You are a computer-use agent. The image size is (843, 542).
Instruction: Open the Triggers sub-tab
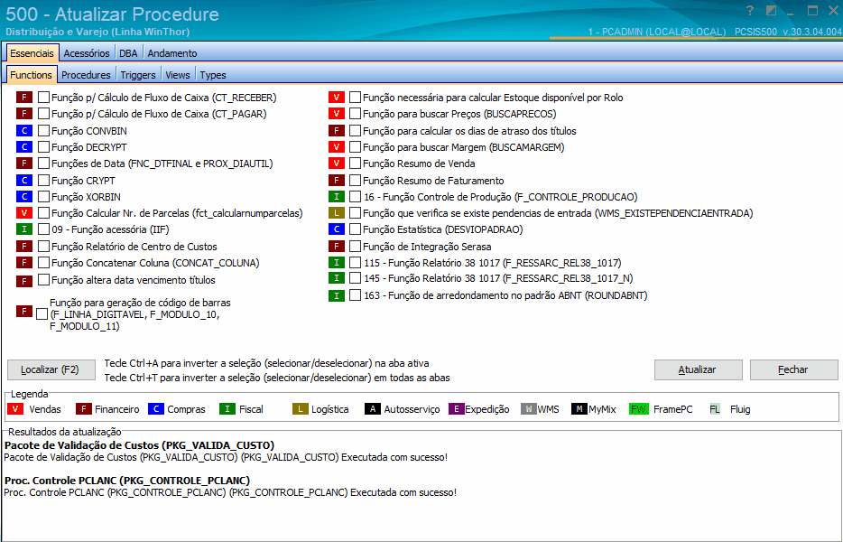click(x=138, y=75)
